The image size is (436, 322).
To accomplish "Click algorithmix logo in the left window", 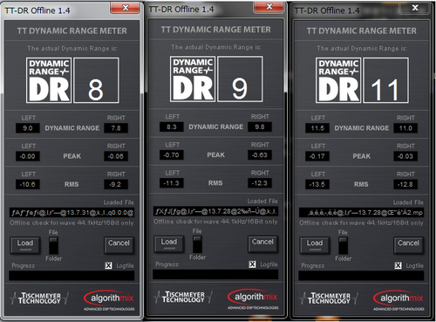I will point(109,300).
